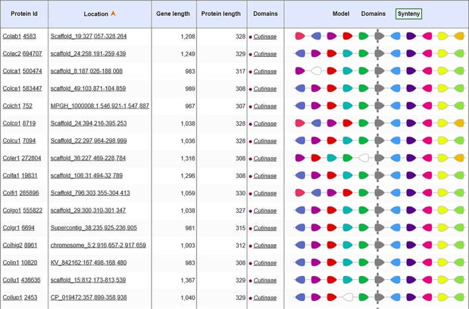Screen dimensions: 469x309
Task: Sort by the Protein length column header
Action: pyautogui.click(x=221, y=13)
